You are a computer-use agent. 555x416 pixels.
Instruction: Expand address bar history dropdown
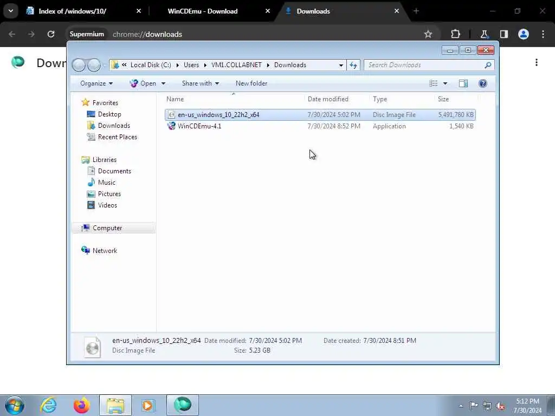341,65
